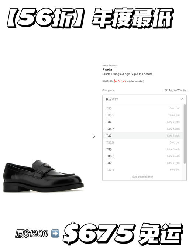The image size is (189, 252).
Task: Select size IT36
Action: point(142,122)
